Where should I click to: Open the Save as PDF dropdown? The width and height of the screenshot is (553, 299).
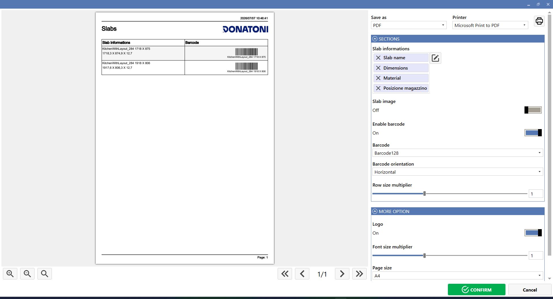[x=409, y=25]
